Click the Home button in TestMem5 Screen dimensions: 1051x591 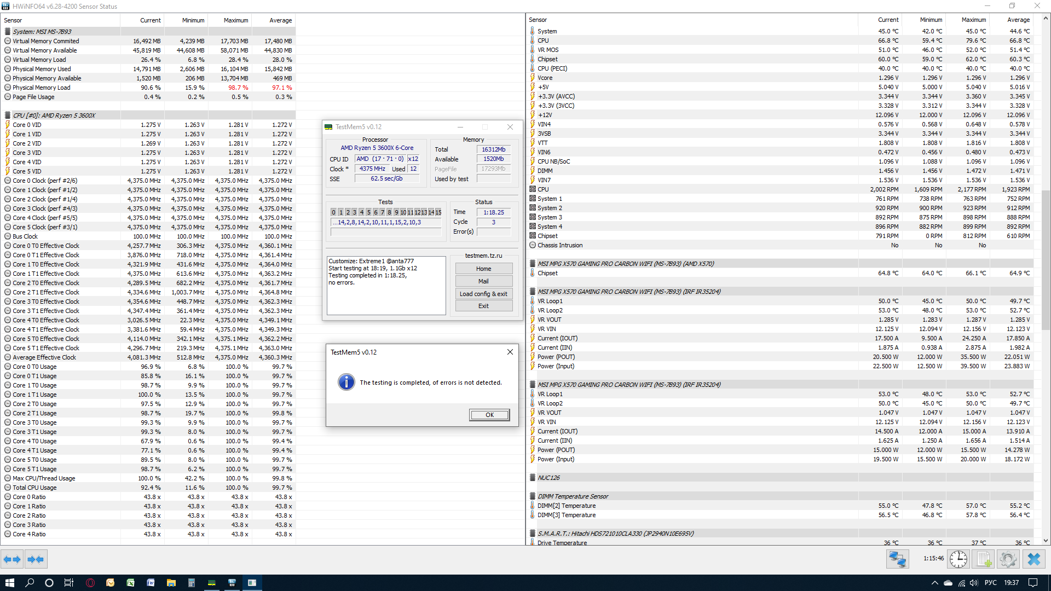483,269
